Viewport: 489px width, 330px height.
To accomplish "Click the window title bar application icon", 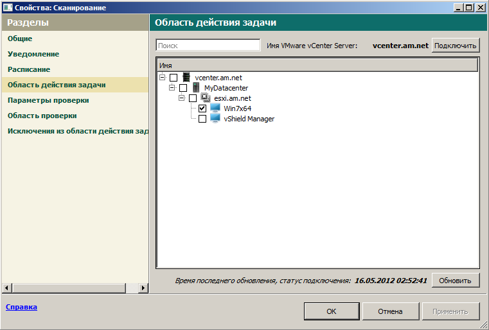I will click(8, 8).
